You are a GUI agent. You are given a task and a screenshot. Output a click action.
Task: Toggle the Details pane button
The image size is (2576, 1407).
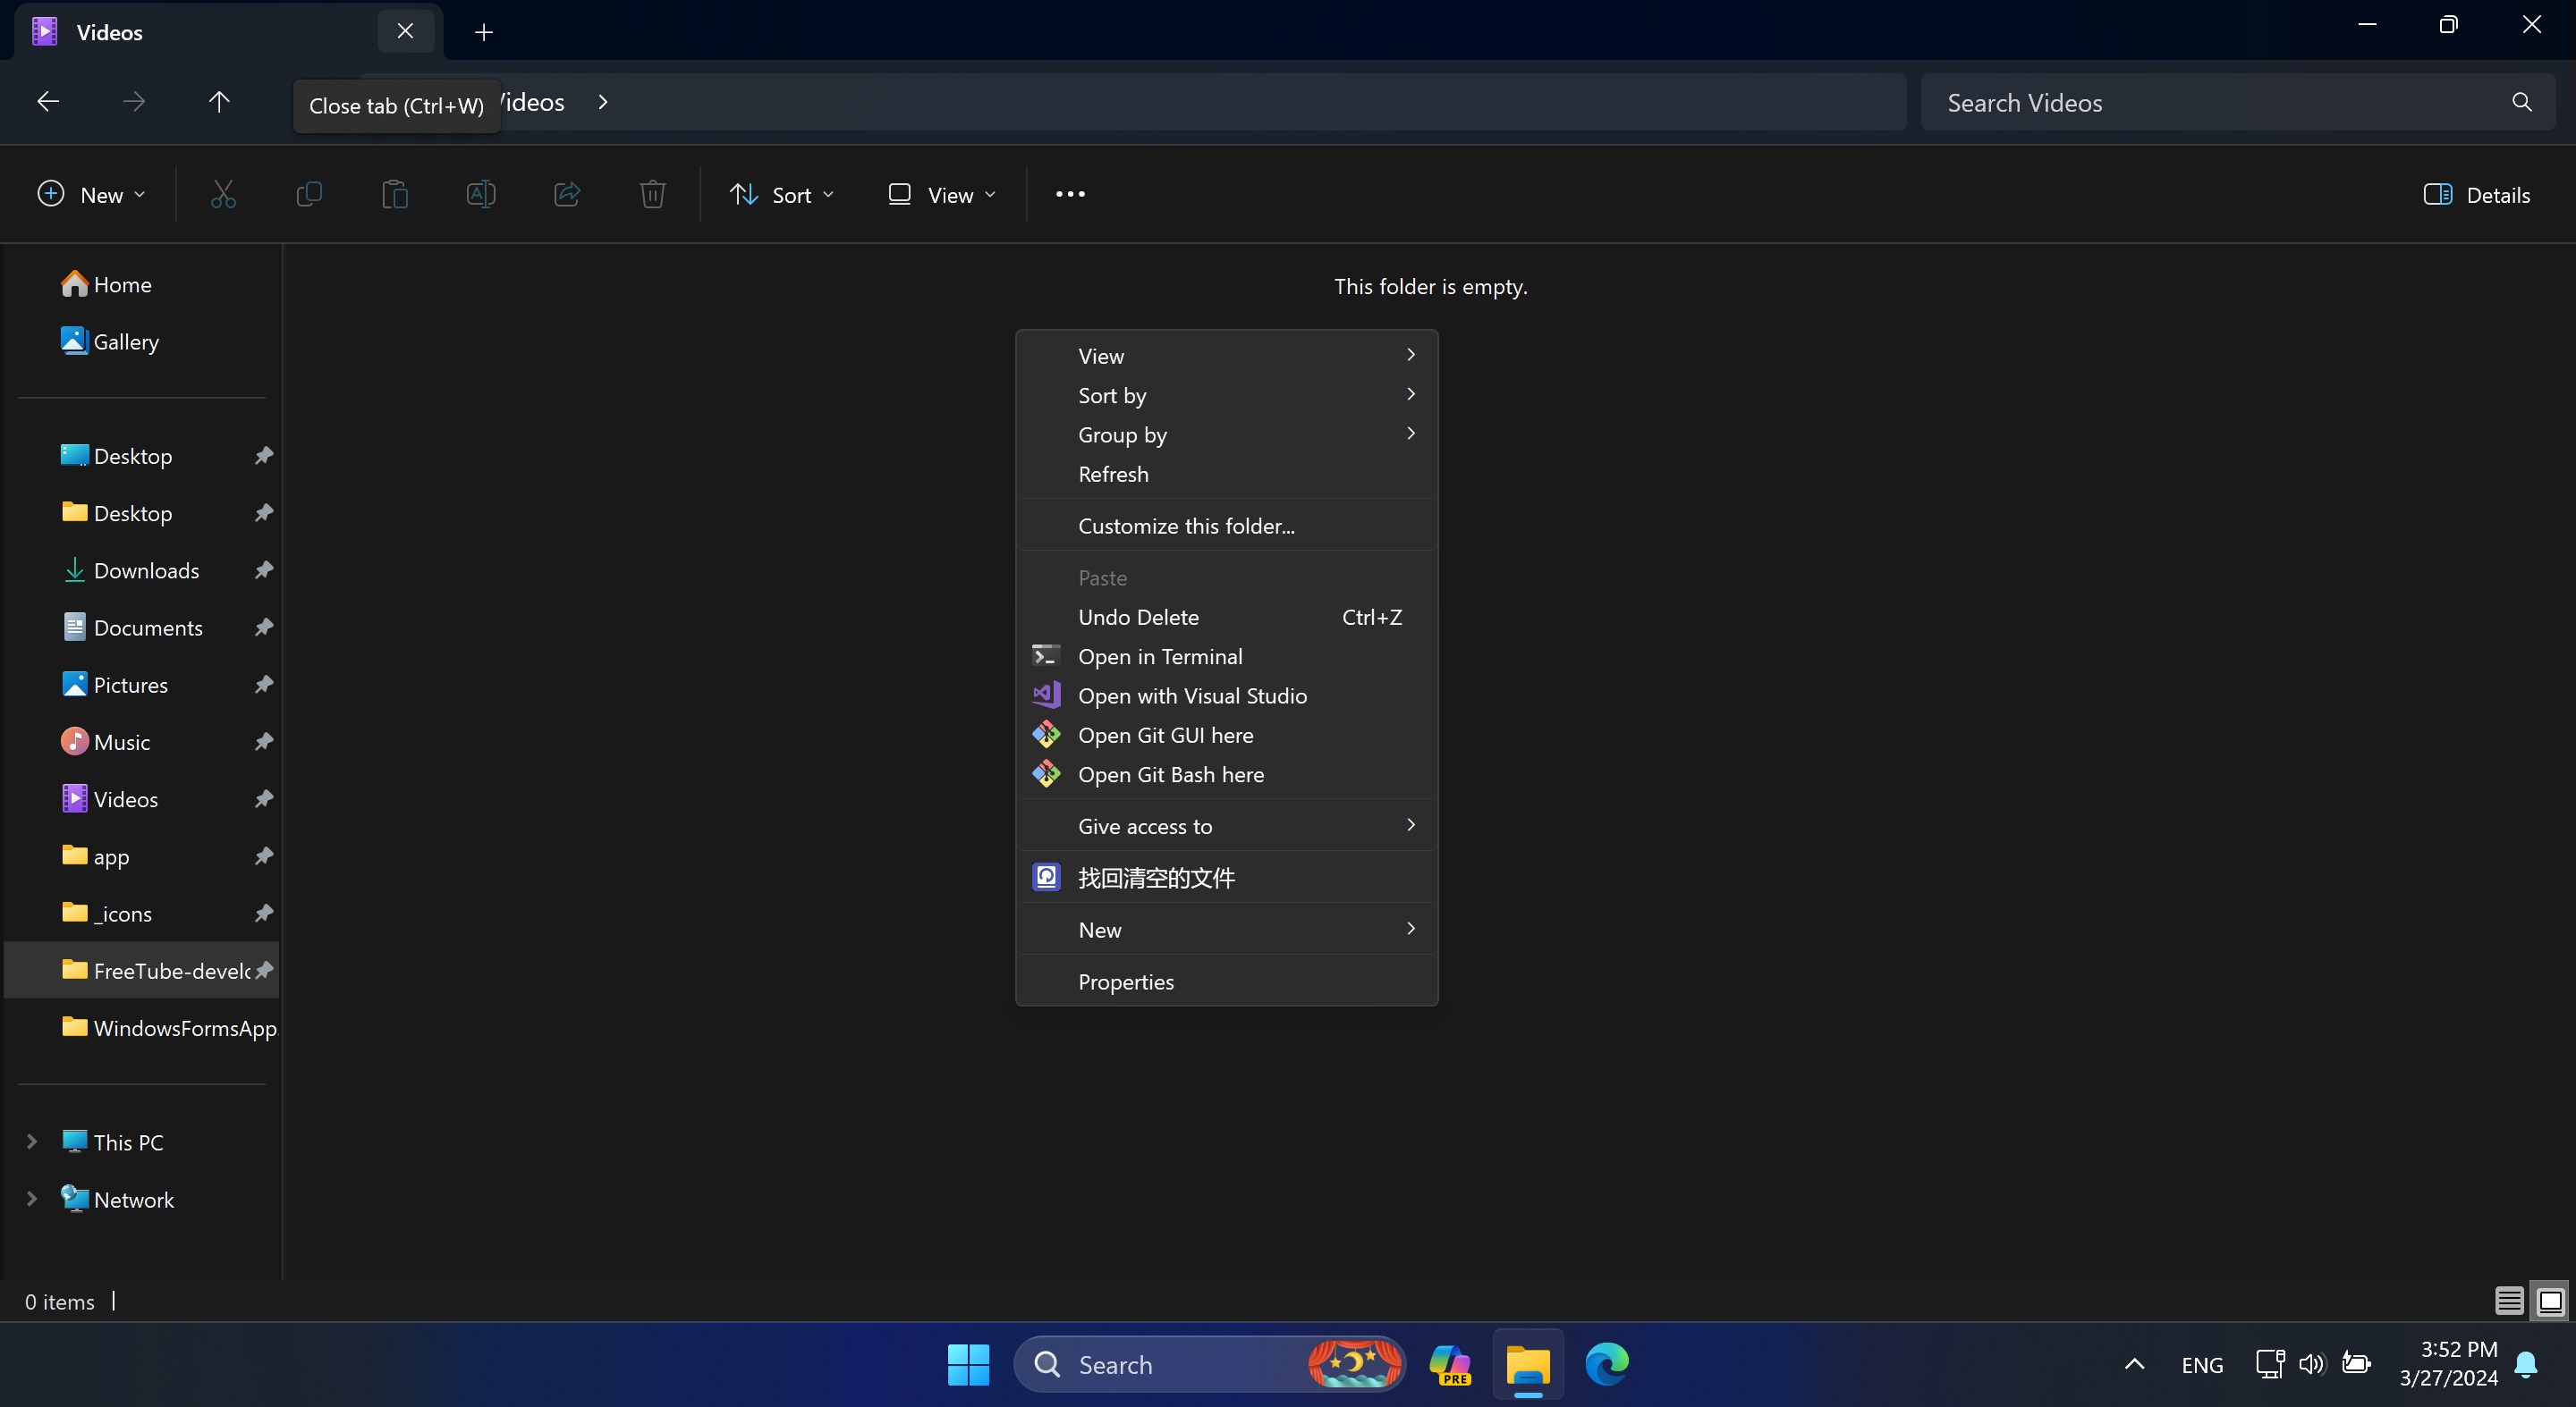coord(2476,195)
